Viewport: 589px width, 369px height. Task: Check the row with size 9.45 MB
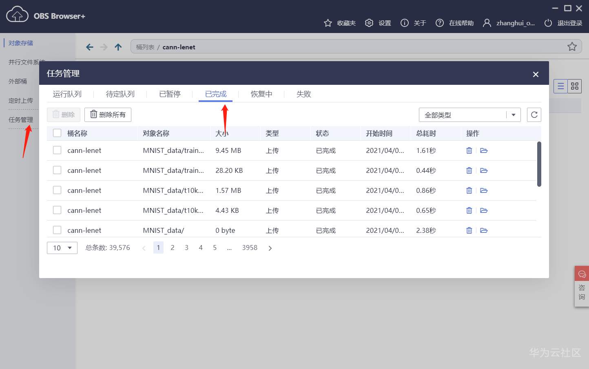click(x=57, y=150)
